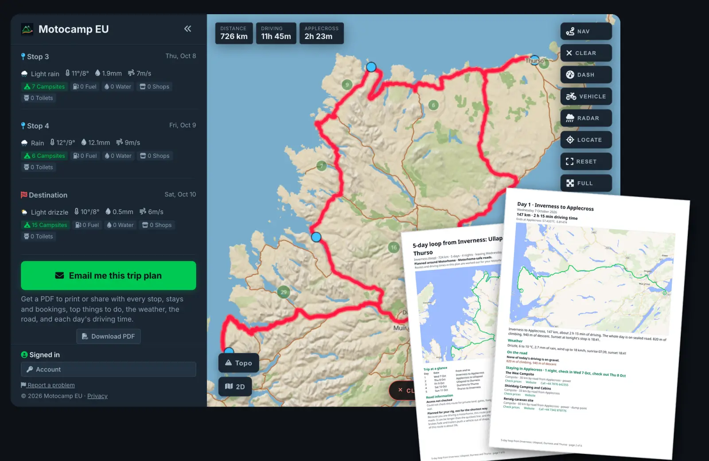Select the Stop 4 heading
Image resolution: width=709 pixels, height=461 pixels.
(x=35, y=126)
